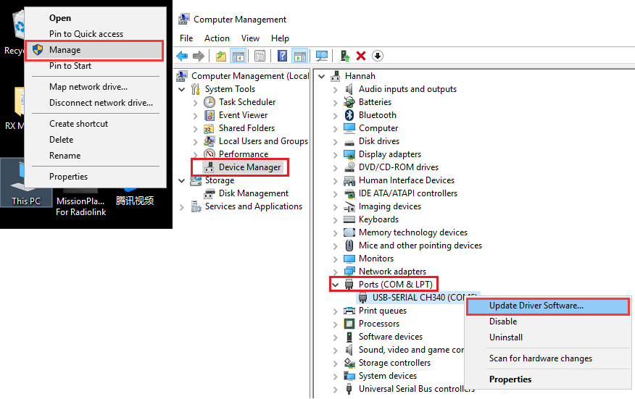Screen dimensions: 635x399
Task: Expand the Display adapters category
Action: [335, 154]
